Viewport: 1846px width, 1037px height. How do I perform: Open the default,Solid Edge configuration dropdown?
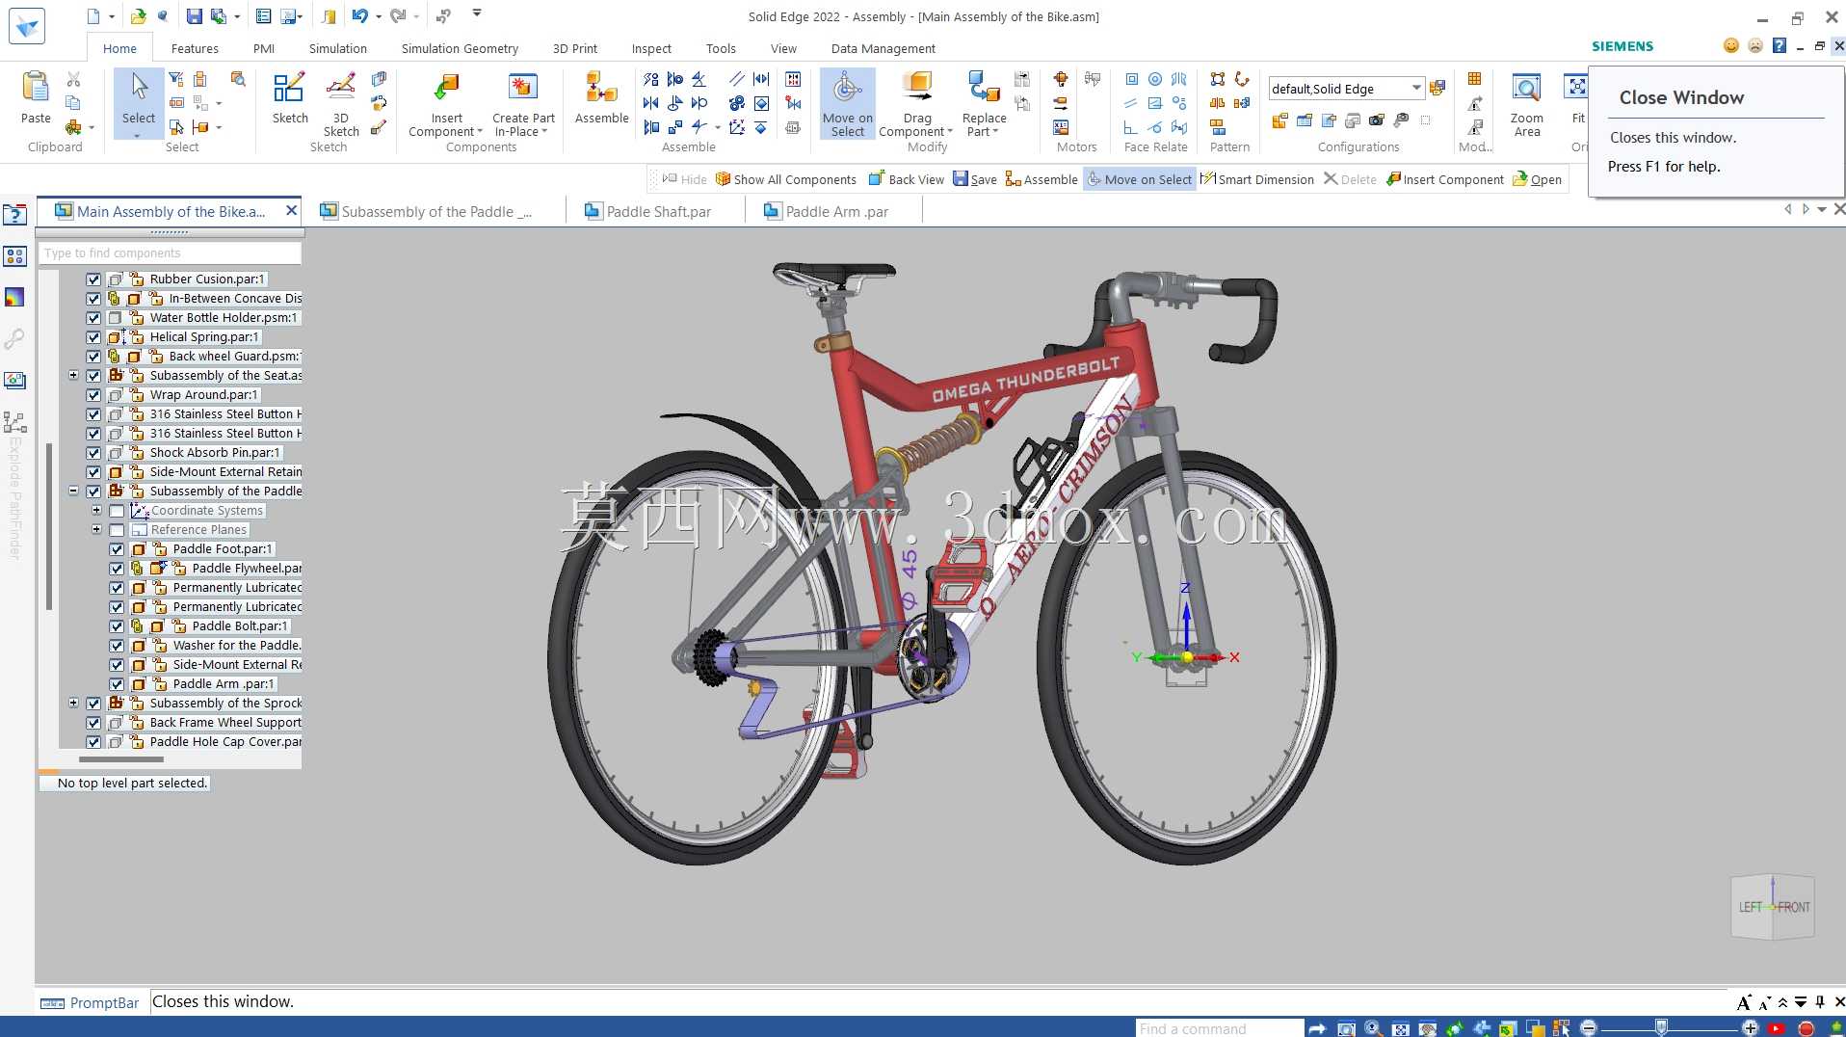coord(1416,89)
